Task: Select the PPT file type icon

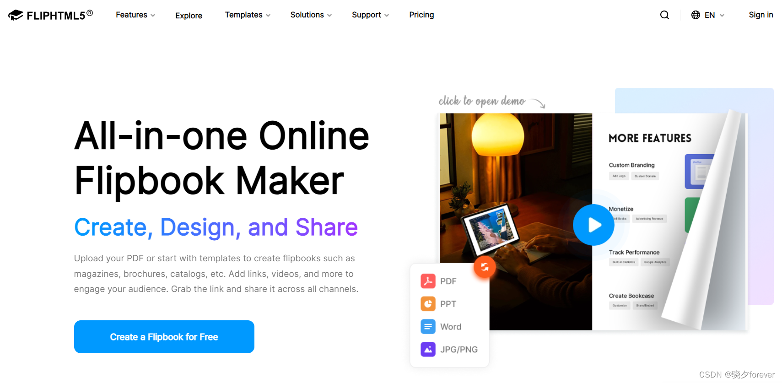Action: (428, 304)
